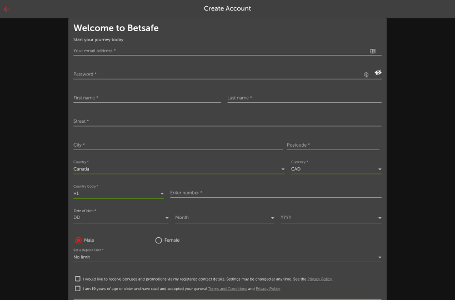The image size is (455, 300).
Task: Select the Male radio button
Action: (78, 240)
